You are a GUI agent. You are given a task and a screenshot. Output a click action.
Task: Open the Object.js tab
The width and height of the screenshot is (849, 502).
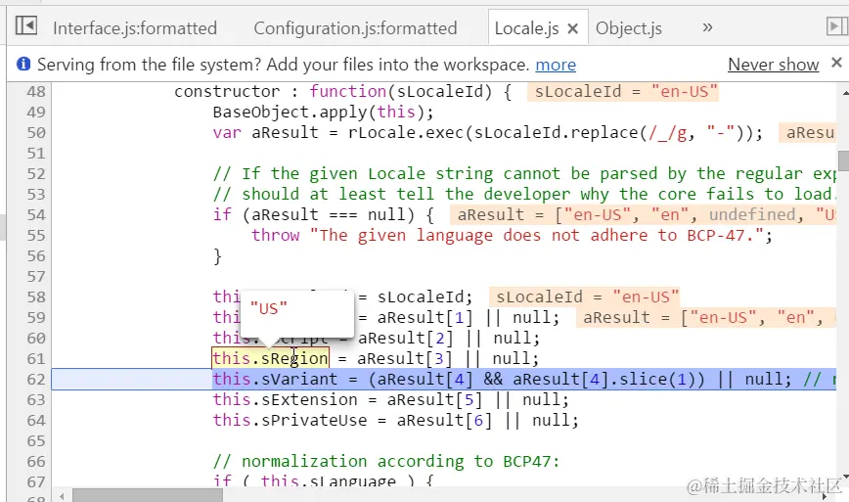(629, 28)
